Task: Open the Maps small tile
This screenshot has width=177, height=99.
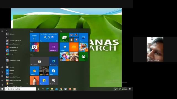Action: (76, 40)
